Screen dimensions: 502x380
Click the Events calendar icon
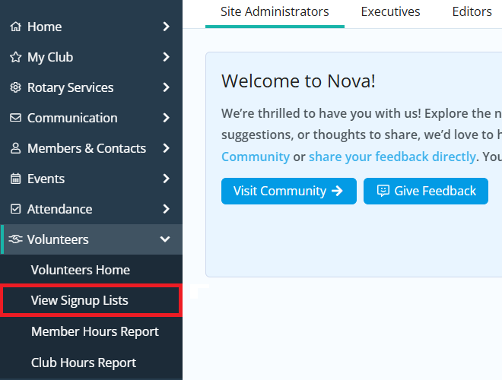(x=15, y=179)
